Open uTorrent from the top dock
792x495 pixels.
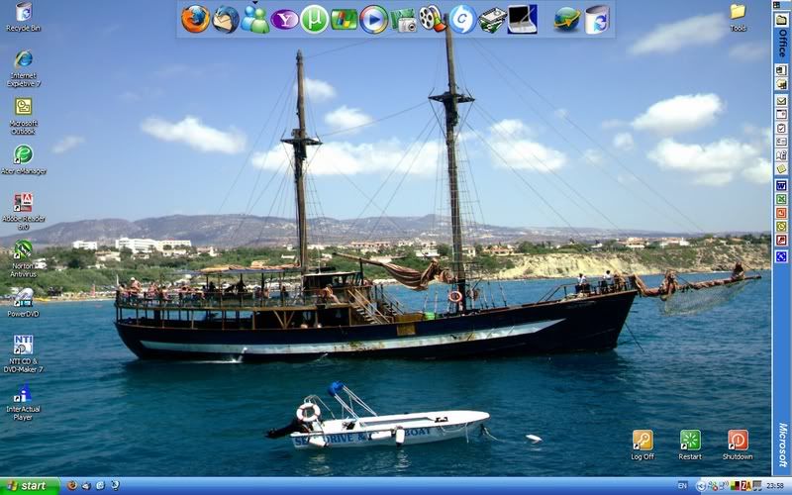315,19
